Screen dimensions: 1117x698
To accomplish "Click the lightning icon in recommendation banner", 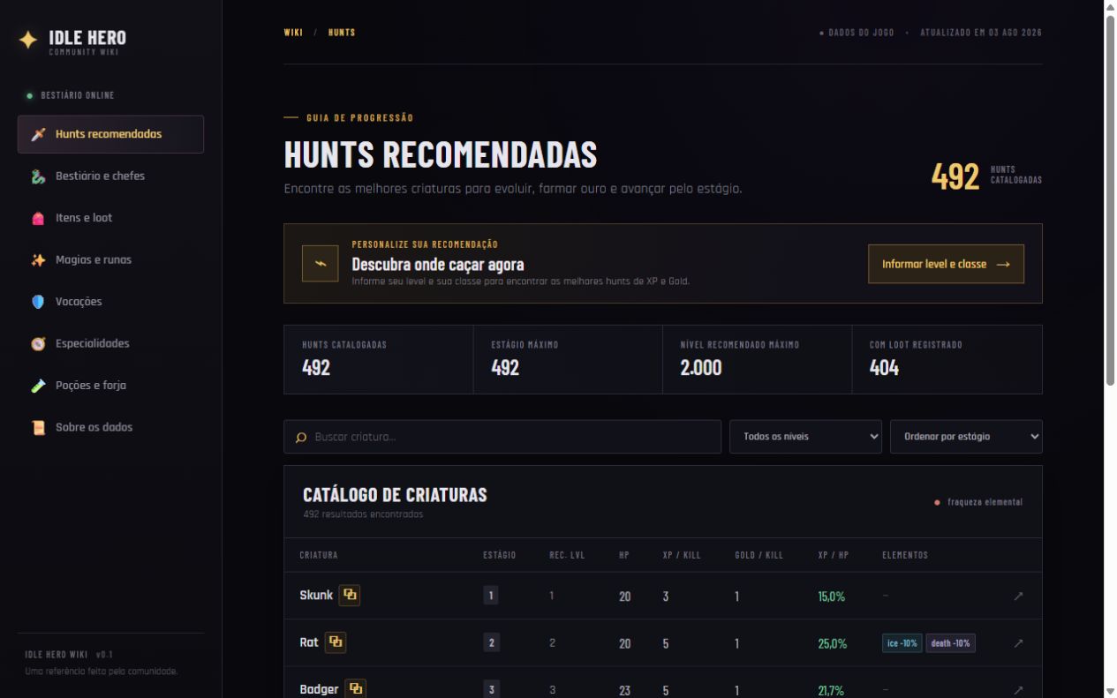I will click(x=321, y=264).
